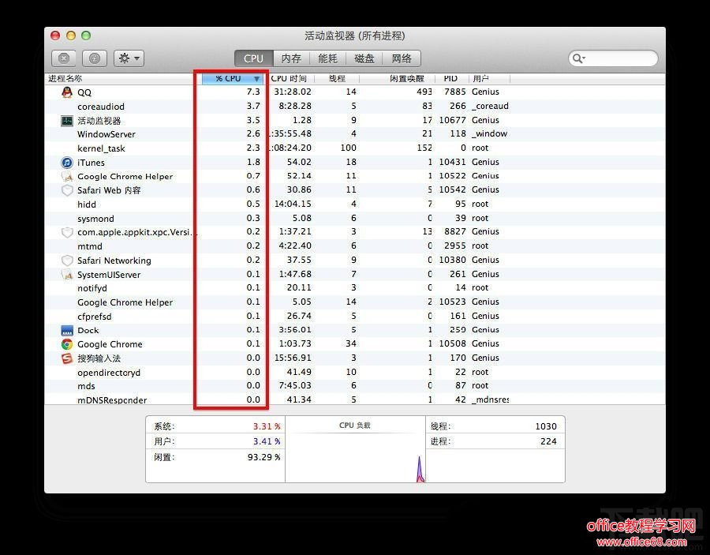The height and width of the screenshot is (555, 710).
Task: Click the search field
Action: tap(613, 58)
